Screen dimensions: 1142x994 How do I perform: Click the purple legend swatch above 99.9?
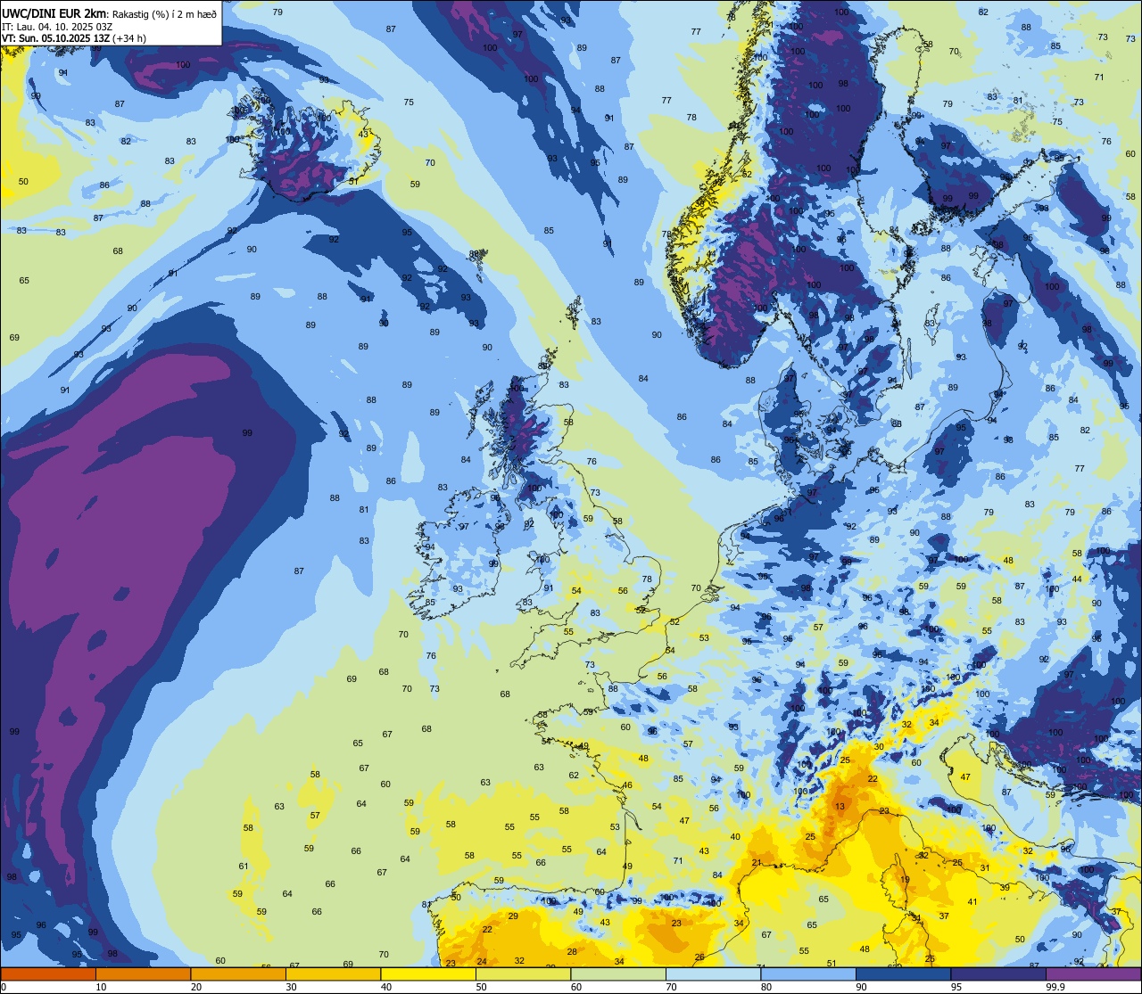pos(1093,973)
